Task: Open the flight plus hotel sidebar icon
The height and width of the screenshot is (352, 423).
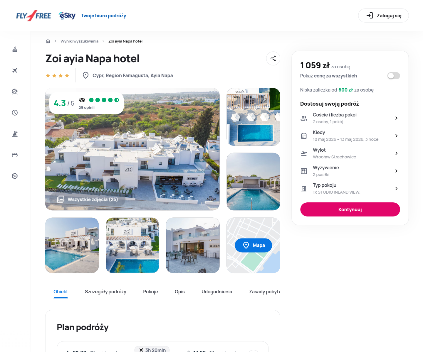Action: click(15, 49)
